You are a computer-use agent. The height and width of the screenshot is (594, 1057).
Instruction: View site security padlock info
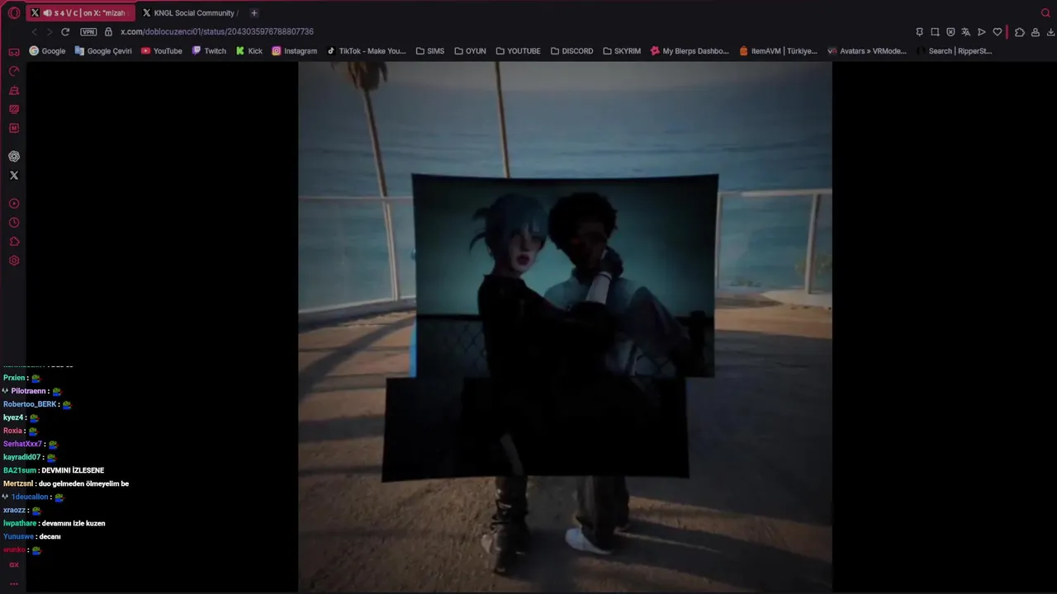pos(108,31)
